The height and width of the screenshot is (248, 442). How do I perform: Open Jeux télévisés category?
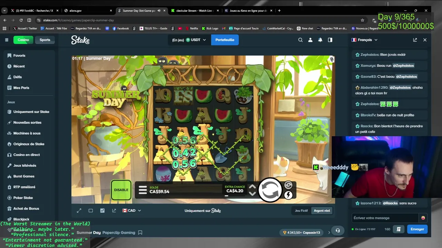coord(29,166)
